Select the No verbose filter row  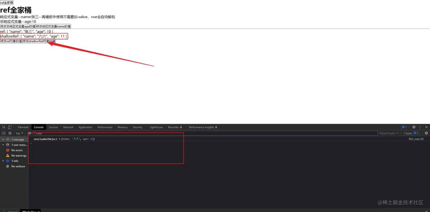click(x=14, y=166)
